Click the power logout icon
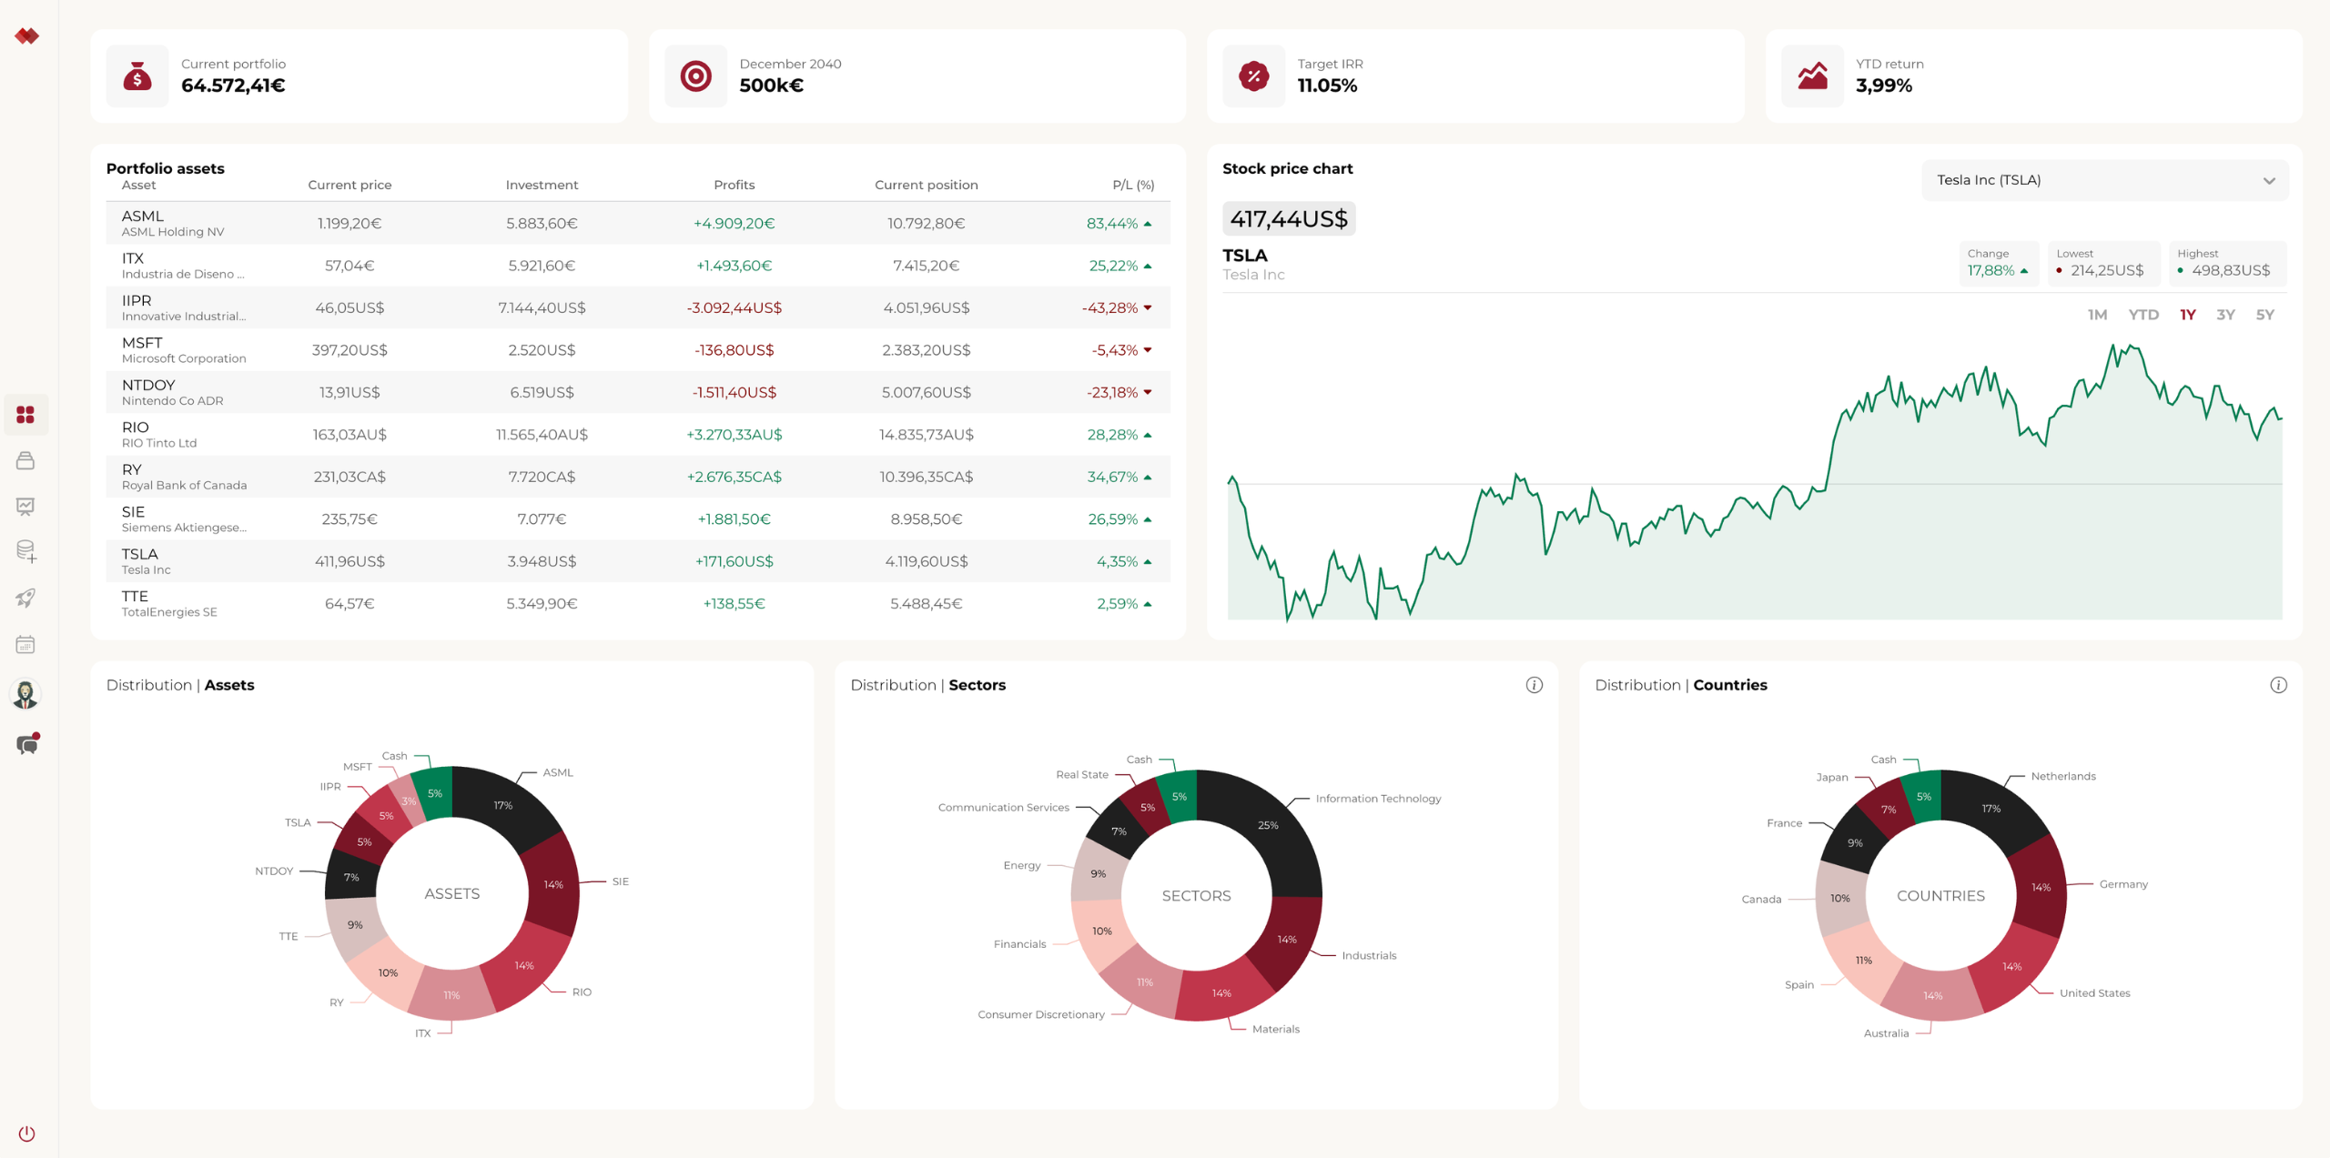The image size is (2330, 1158). [26, 1133]
